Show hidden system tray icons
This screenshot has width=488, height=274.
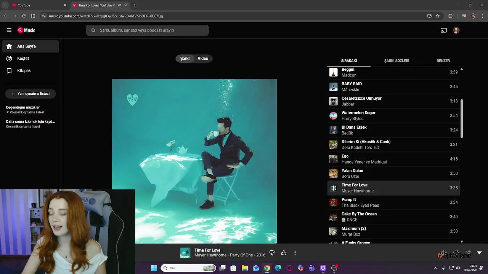click(x=435, y=268)
